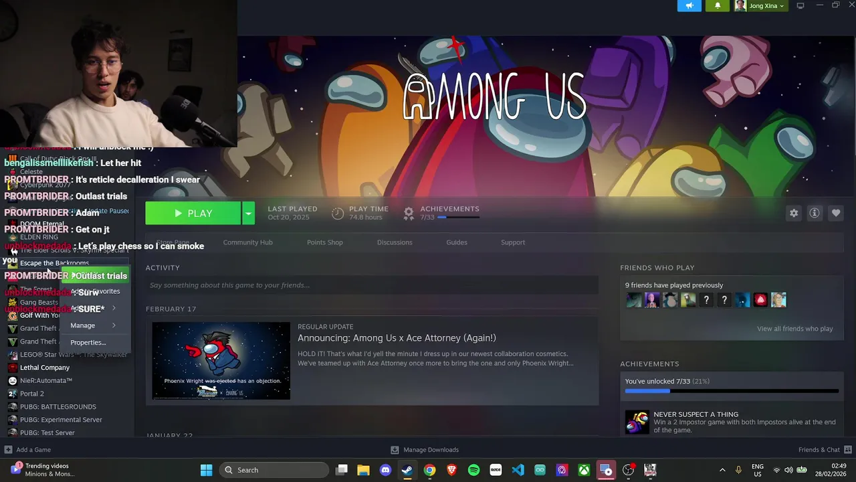Select Portal 2 in library list

[32, 394]
